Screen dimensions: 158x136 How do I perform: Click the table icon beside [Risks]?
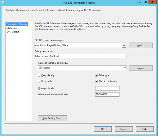coord(40,68)
